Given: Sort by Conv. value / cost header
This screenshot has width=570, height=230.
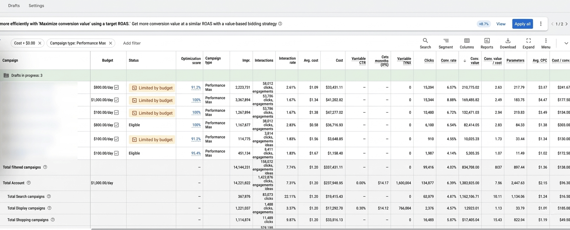Looking at the screenshot, I should [493, 61].
